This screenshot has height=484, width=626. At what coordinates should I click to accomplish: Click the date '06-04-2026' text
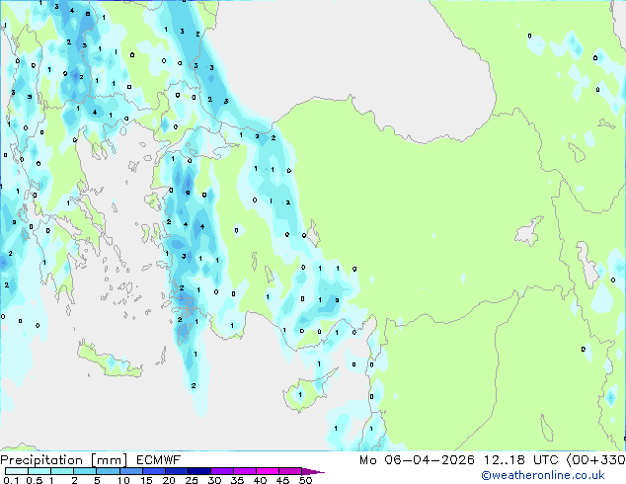click(x=430, y=460)
